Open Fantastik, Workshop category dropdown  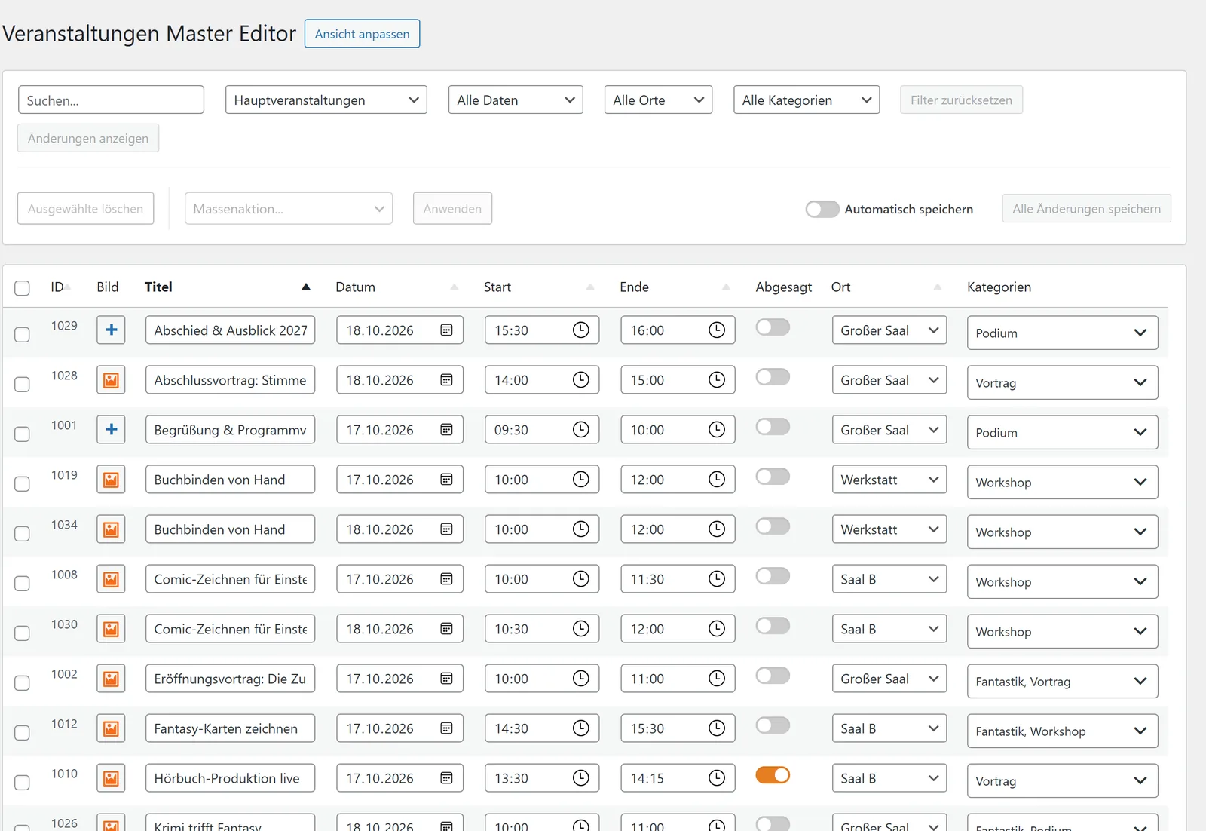point(1062,731)
